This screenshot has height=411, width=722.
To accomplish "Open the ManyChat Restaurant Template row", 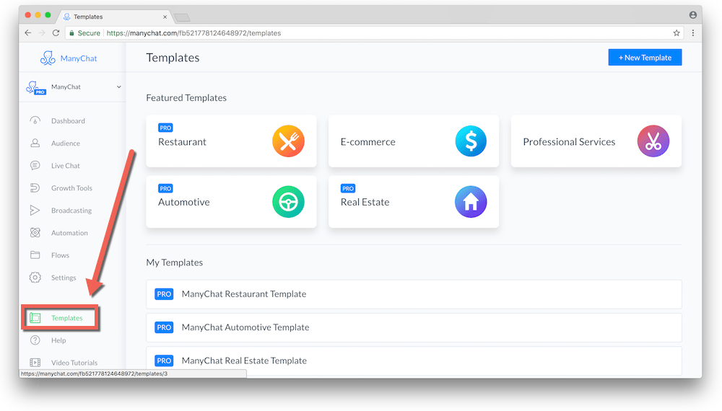I will 414,294.
